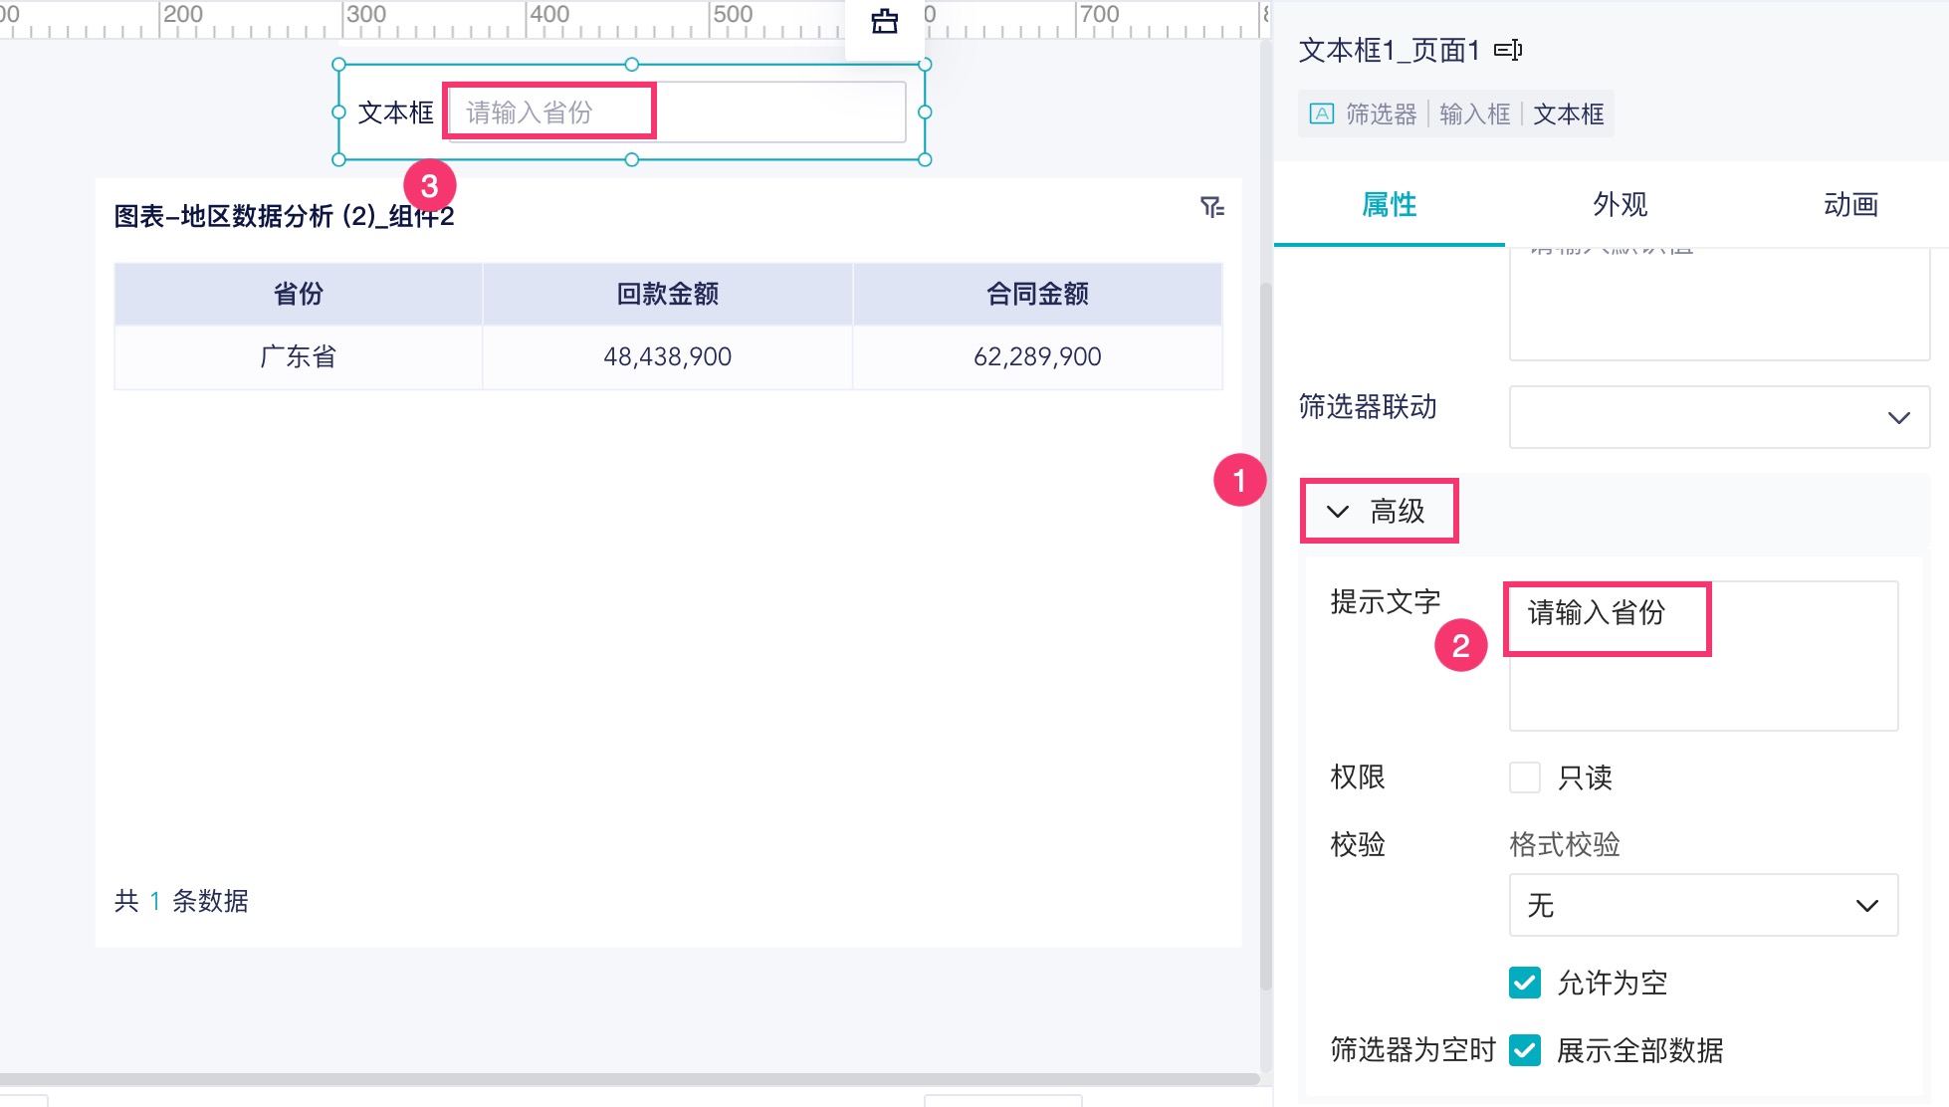Click the rename icon beside 文本框1_页面1
This screenshot has width=1949, height=1107.
[x=1508, y=50]
